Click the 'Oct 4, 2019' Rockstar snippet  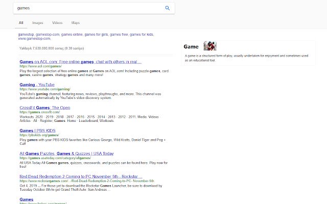click(91, 188)
